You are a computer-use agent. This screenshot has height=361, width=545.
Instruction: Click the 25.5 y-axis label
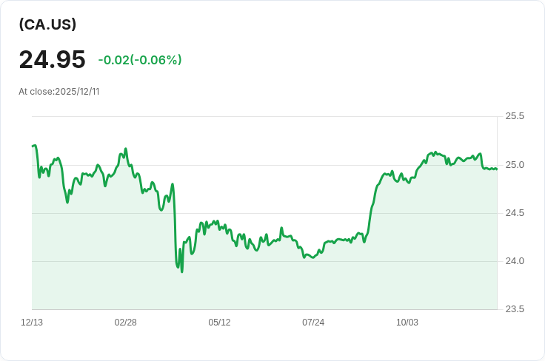coord(515,116)
